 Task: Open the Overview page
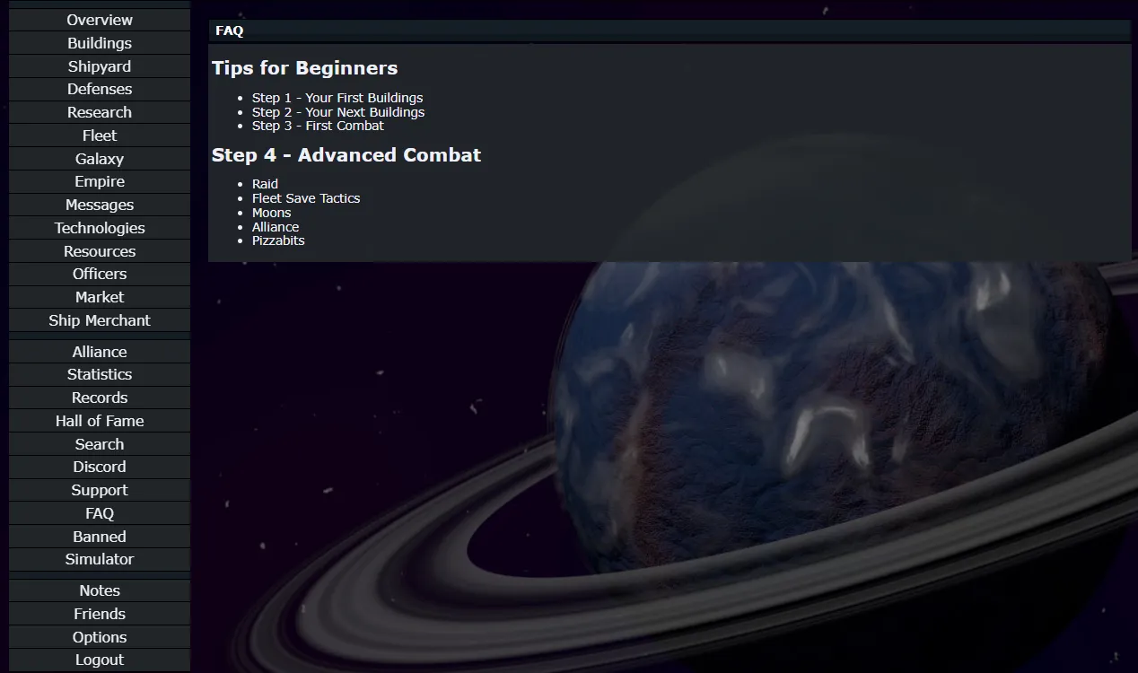tap(100, 20)
